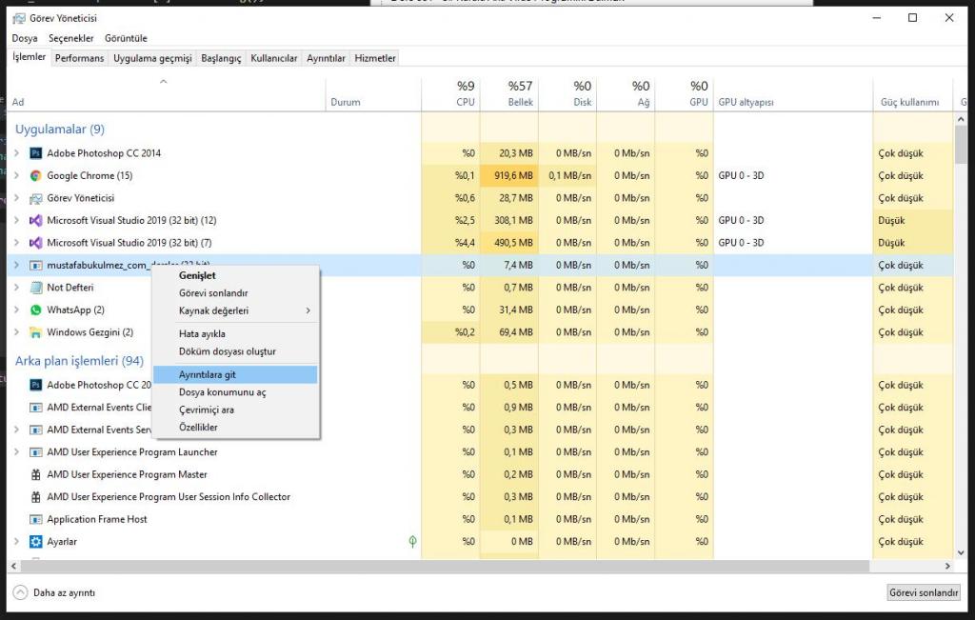Click the Ayarlar gear icon
Viewport: 975px width, 620px height.
coord(36,542)
